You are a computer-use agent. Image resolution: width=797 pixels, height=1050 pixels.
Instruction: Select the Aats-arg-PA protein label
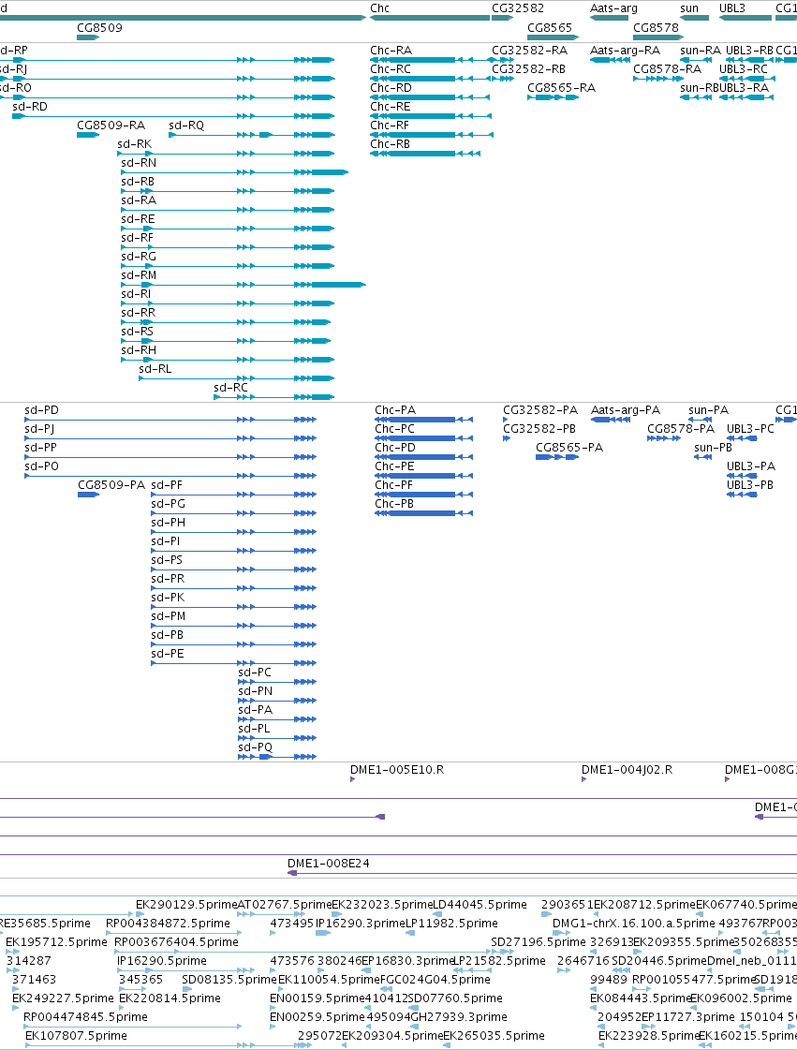[626, 410]
